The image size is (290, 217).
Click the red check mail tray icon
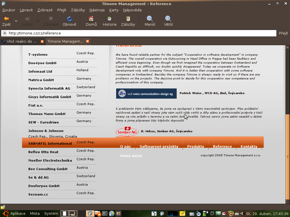click(224, 214)
